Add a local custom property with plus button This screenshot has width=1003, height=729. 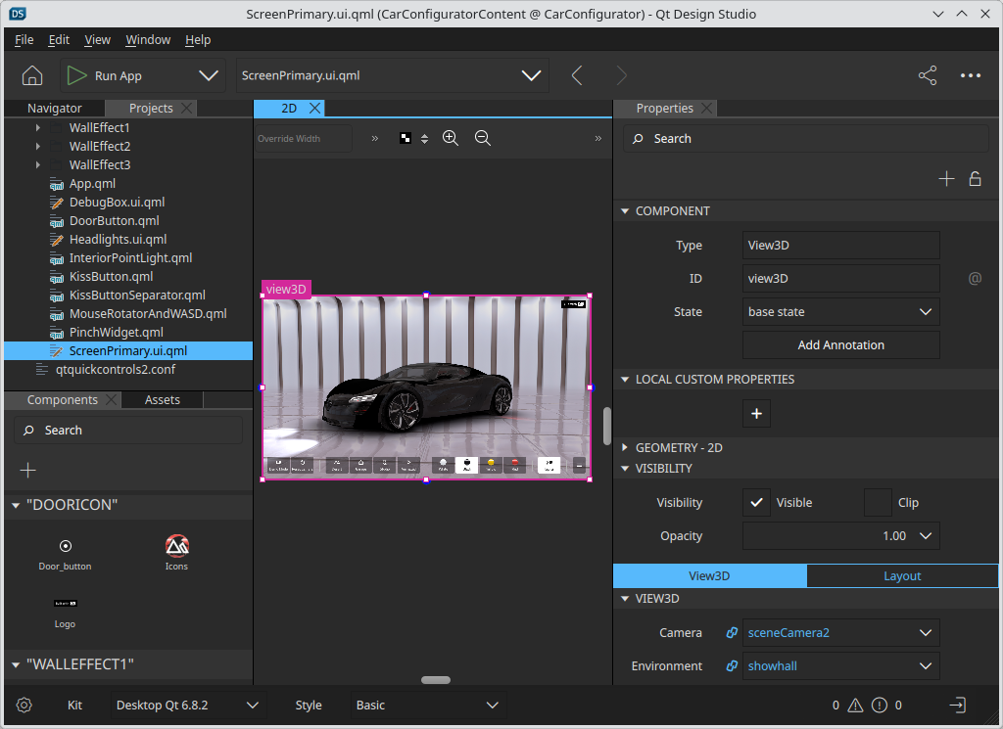click(x=756, y=414)
